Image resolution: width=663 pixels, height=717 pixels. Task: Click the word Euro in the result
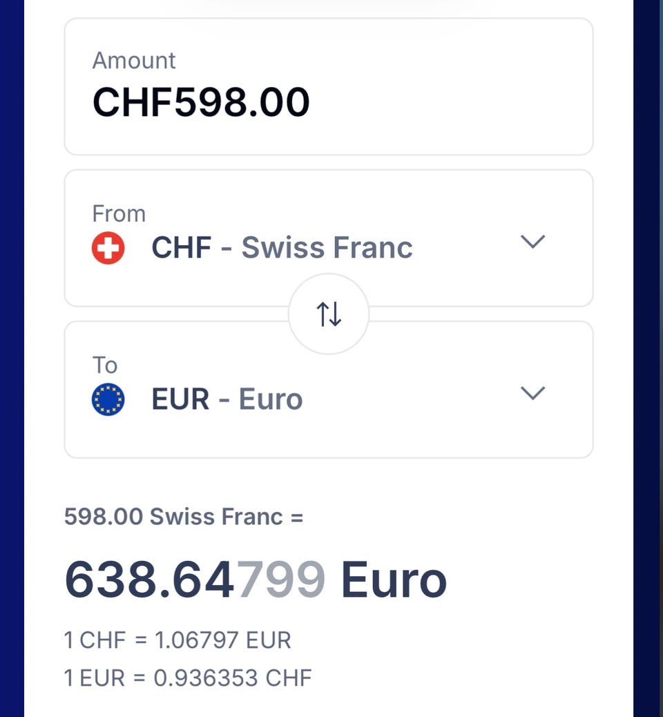click(x=394, y=579)
